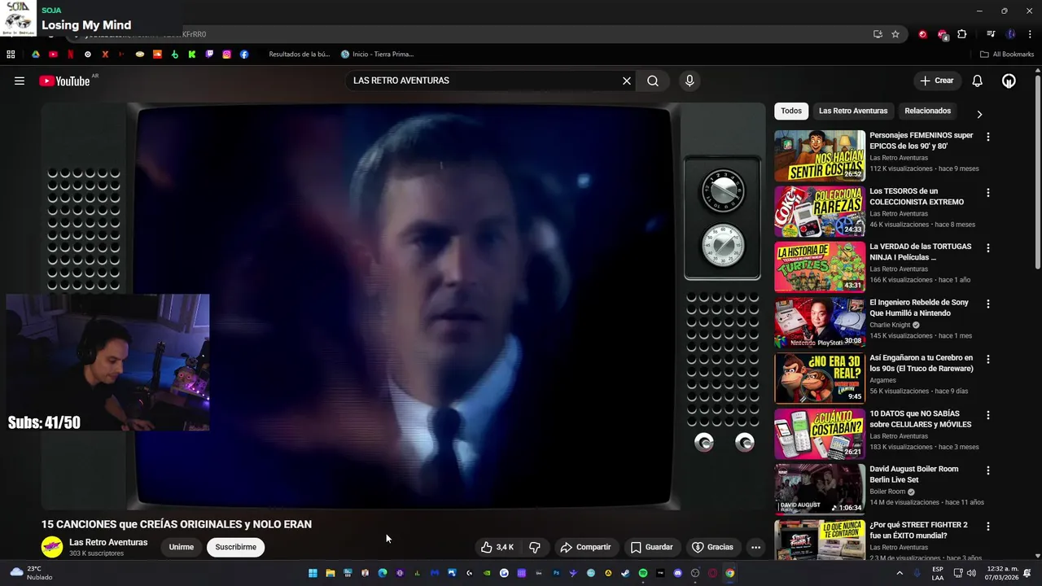The image size is (1042, 586).
Task: Save the video with Guardar
Action: coord(652,547)
